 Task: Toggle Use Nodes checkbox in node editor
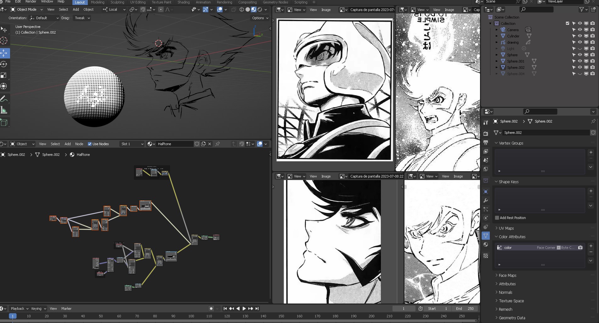click(x=90, y=144)
